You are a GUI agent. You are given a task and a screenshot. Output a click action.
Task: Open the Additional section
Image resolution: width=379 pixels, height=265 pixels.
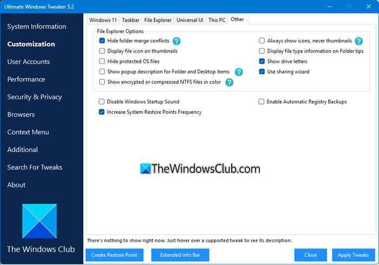[x=23, y=150]
